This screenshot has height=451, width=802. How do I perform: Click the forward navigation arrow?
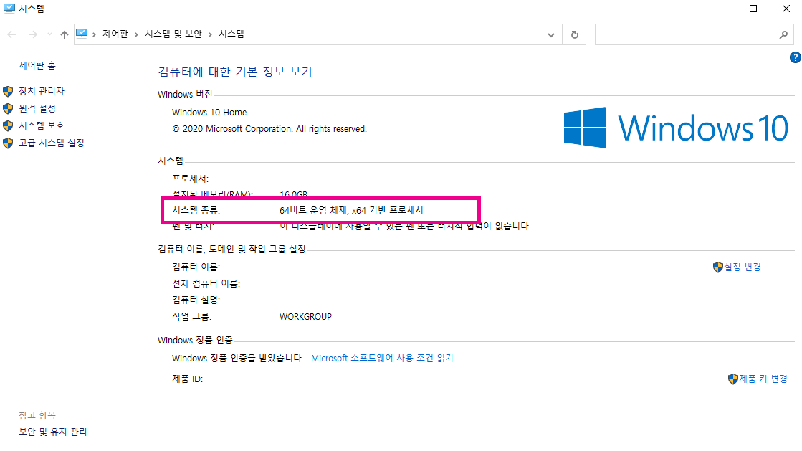(x=33, y=34)
